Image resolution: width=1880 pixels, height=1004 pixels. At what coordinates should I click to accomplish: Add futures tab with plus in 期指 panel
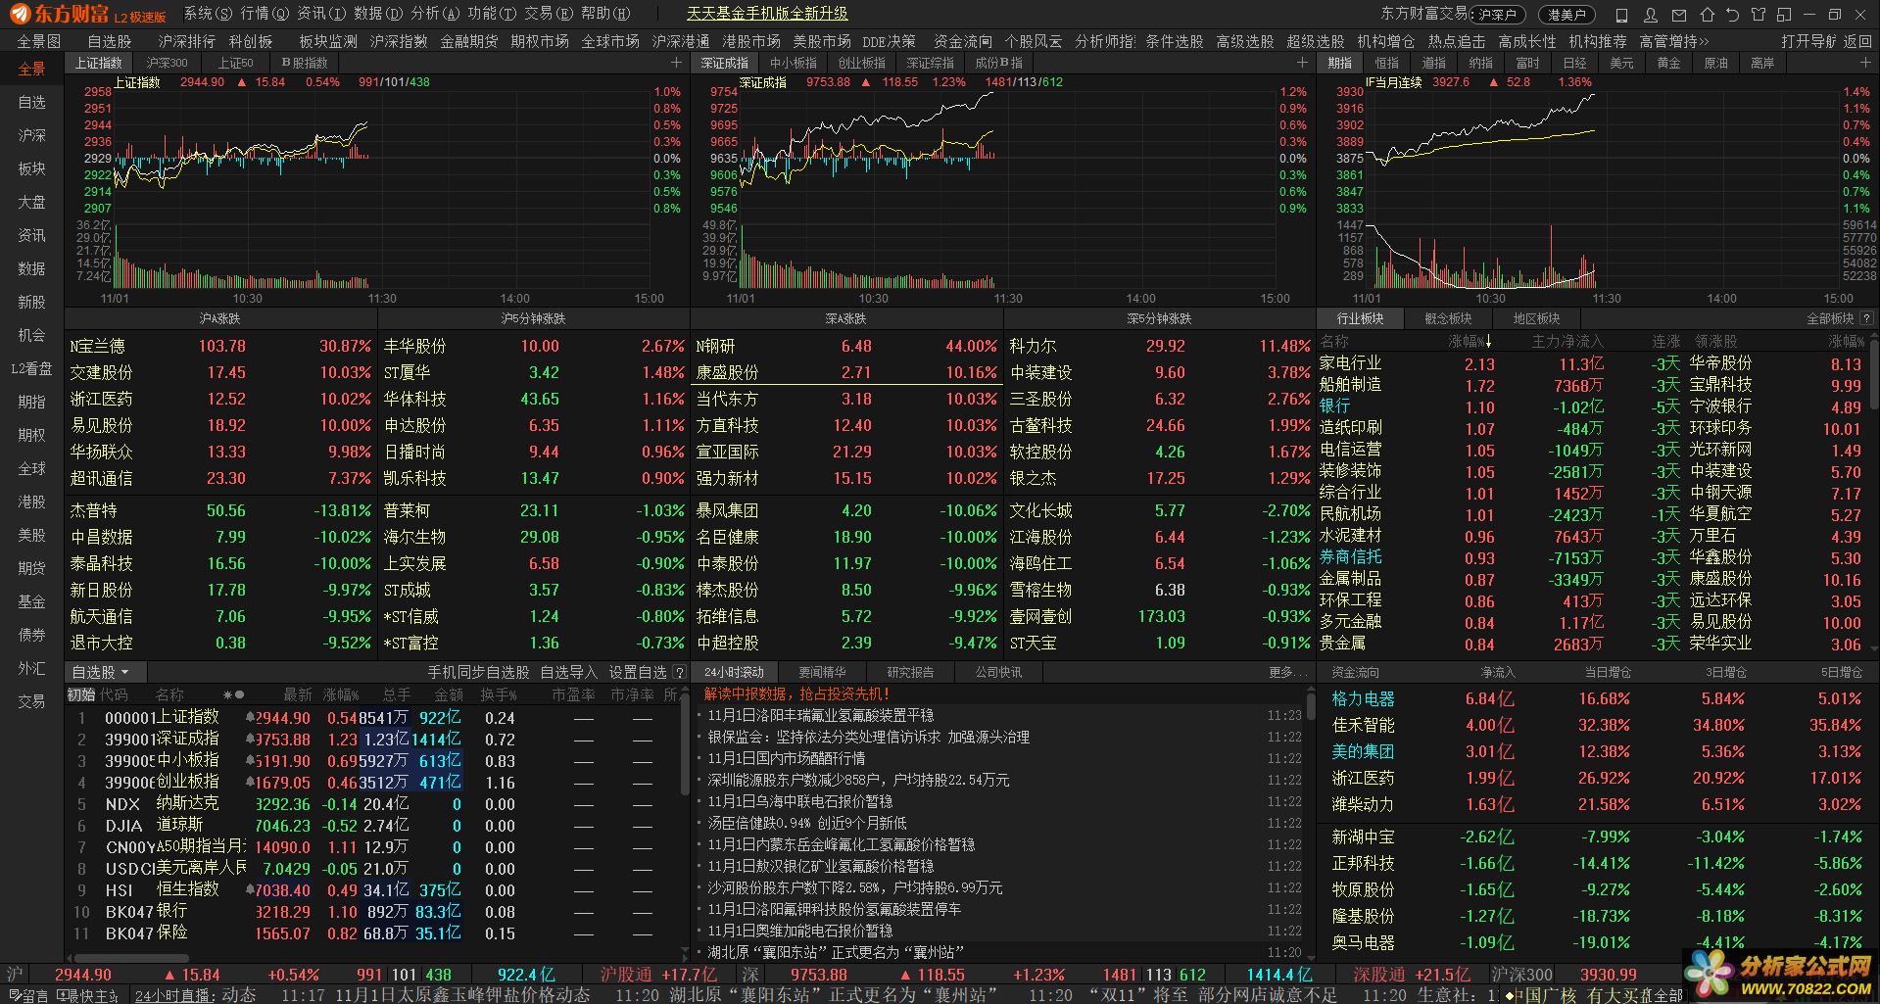(1864, 63)
